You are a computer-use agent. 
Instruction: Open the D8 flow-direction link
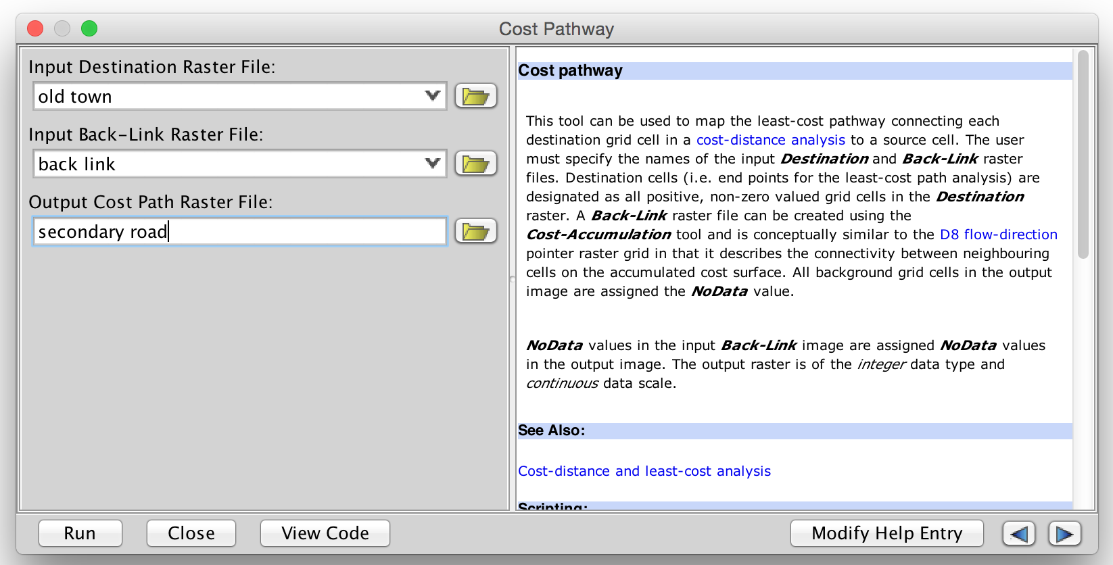point(999,235)
